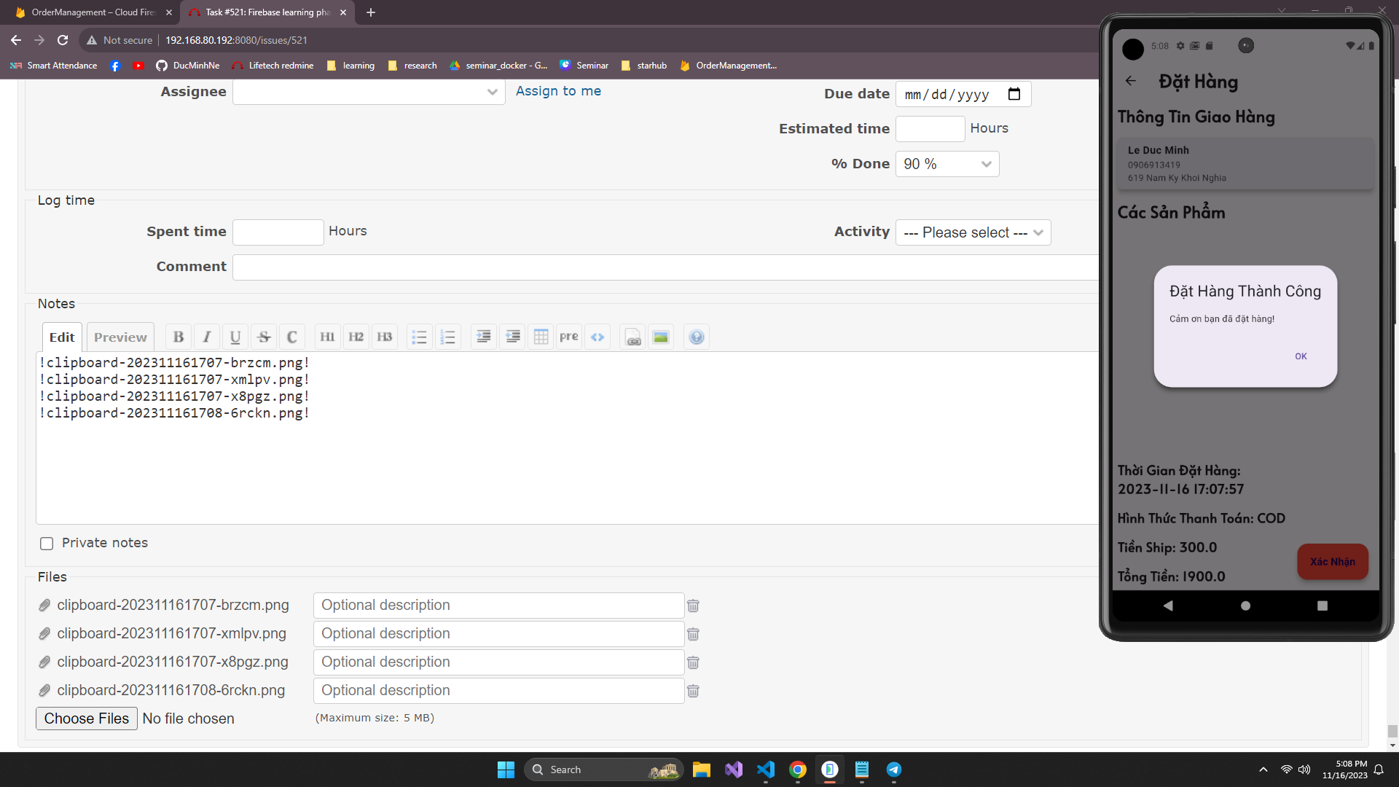The width and height of the screenshot is (1399, 787).
Task: Click the Bold formatting icon
Action: [x=179, y=337]
